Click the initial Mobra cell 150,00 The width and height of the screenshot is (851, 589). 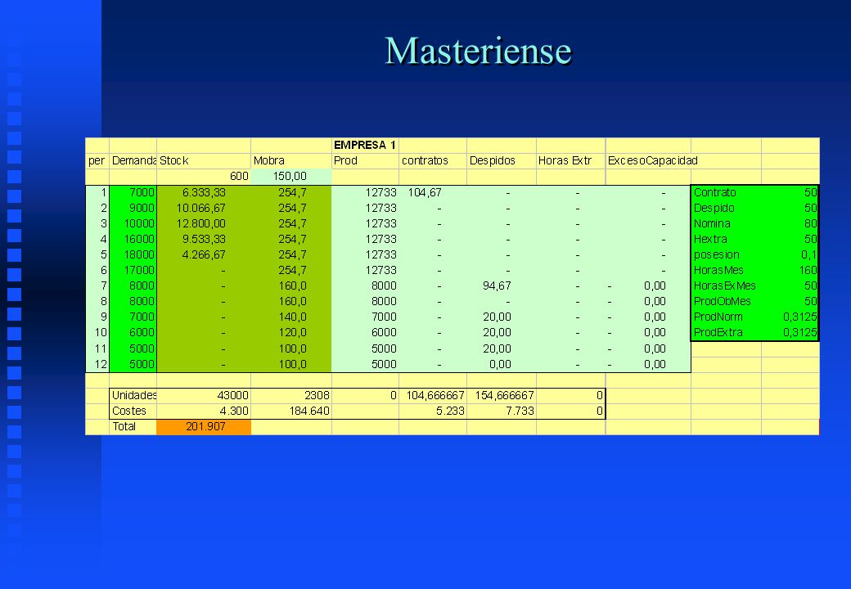[x=291, y=176]
